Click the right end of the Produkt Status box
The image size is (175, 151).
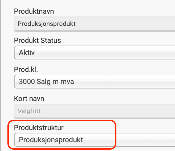point(168,52)
